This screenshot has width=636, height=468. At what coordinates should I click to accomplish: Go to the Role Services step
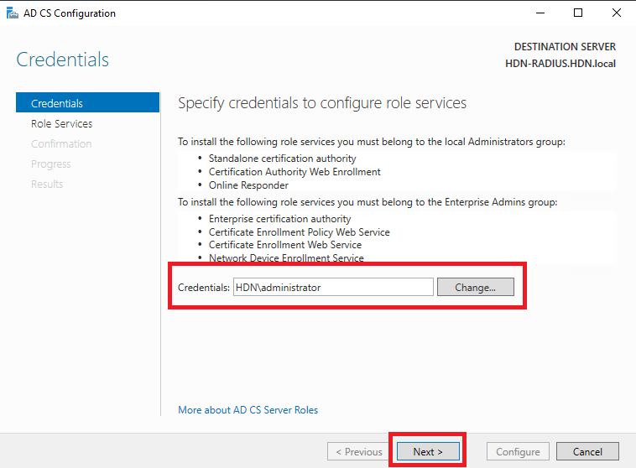pyautogui.click(x=61, y=123)
